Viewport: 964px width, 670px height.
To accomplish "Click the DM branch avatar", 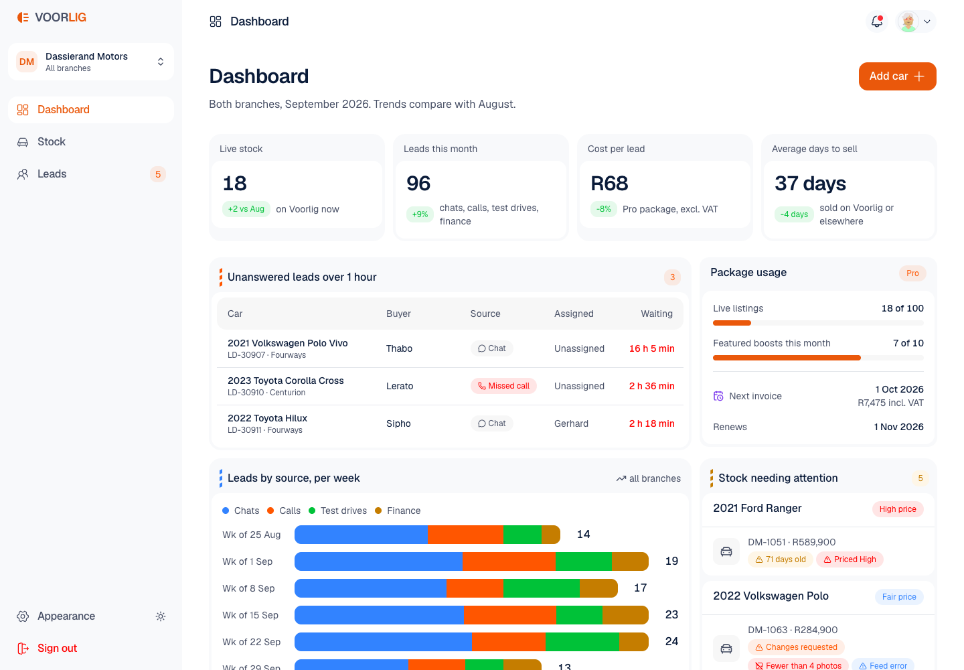I will pyautogui.click(x=27, y=62).
